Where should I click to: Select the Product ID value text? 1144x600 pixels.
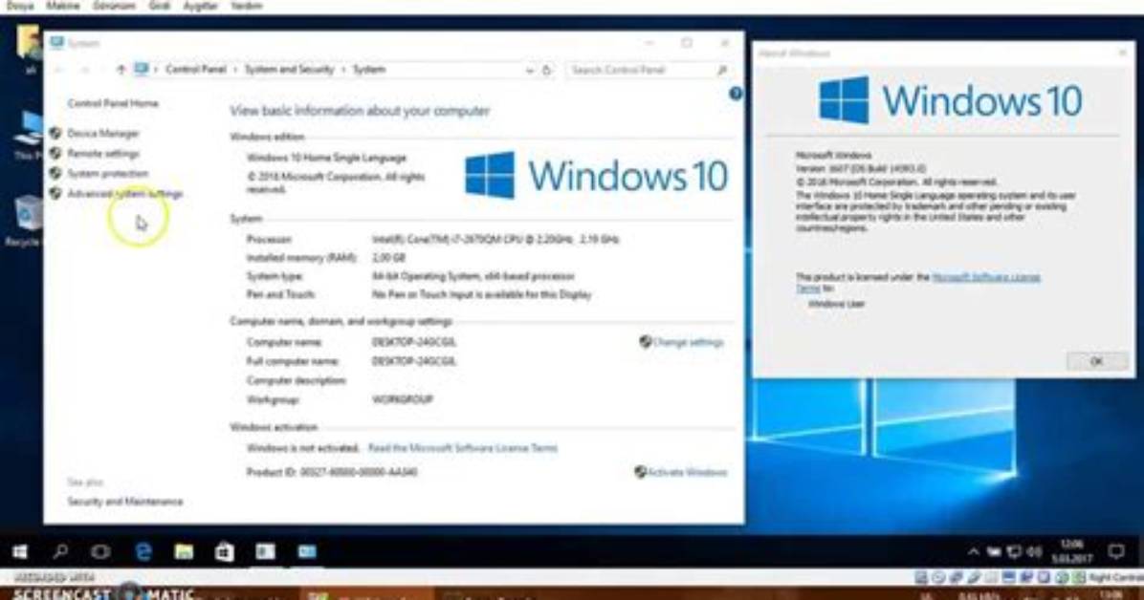(x=359, y=472)
